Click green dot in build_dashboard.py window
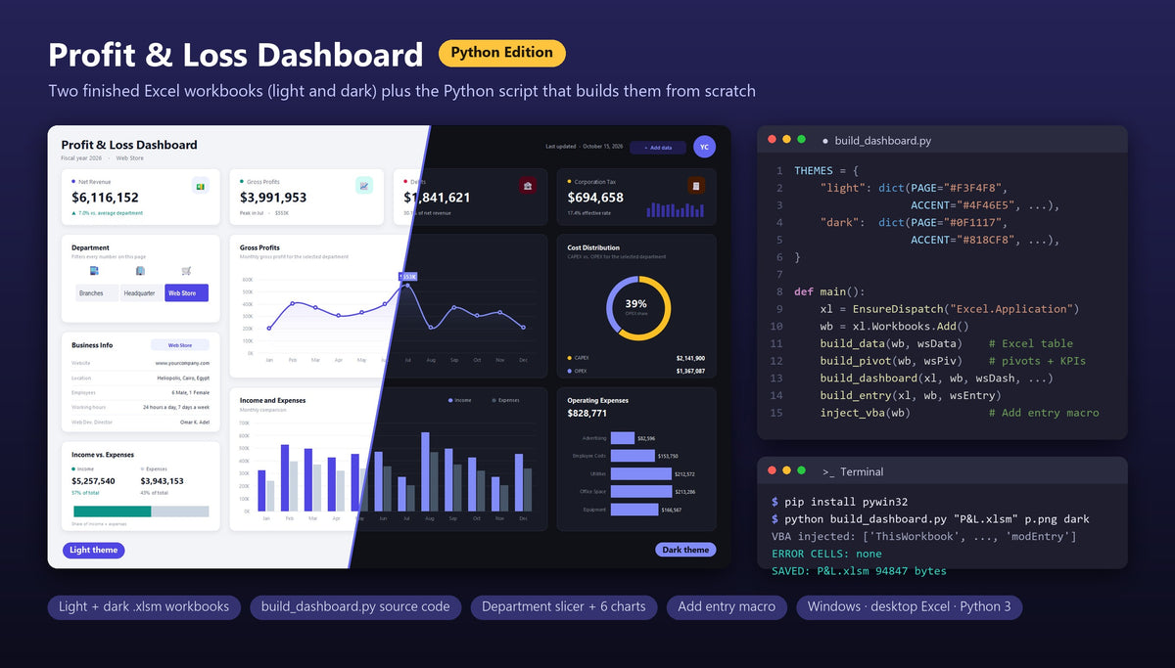 coord(802,140)
